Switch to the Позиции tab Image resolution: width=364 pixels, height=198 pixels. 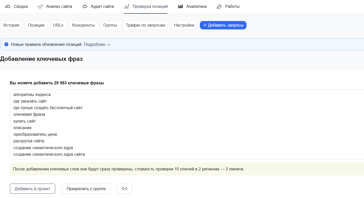pos(36,25)
